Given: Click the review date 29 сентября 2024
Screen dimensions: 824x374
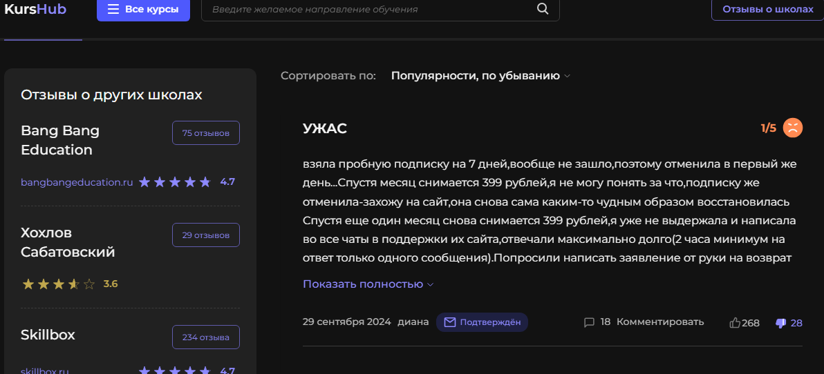Looking at the screenshot, I should pyautogui.click(x=347, y=322).
